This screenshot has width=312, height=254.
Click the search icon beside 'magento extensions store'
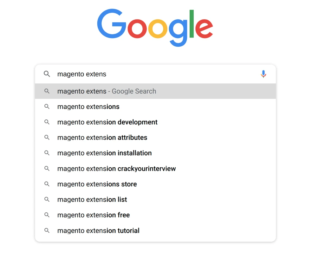coord(47,184)
